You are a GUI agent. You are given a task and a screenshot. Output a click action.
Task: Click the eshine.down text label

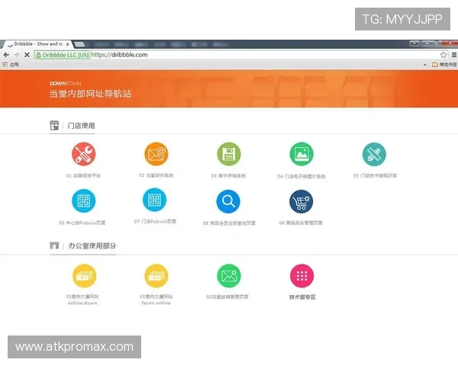coord(82,303)
